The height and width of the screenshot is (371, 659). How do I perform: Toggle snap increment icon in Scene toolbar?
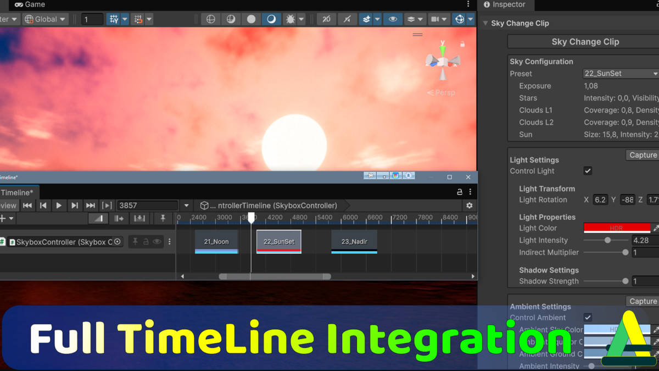click(x=138, y=19)
